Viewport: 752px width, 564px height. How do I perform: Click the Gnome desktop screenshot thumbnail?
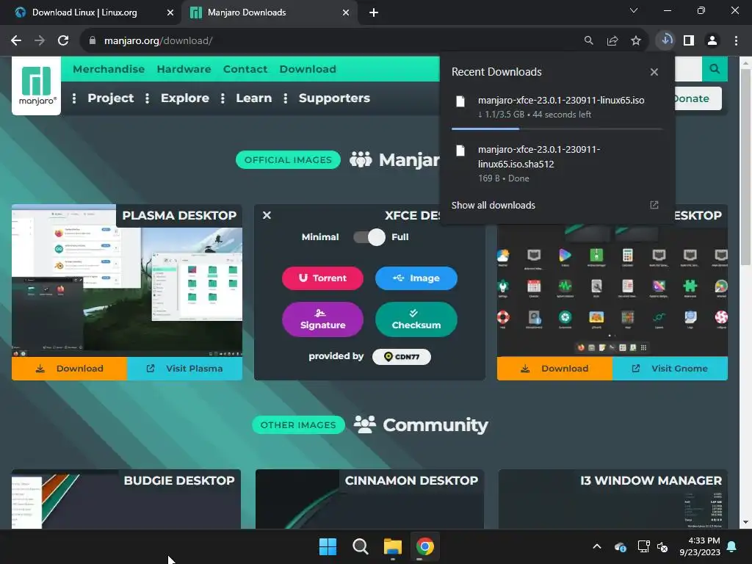pyautogui.click(x=612, y=291)
